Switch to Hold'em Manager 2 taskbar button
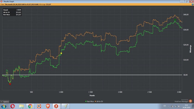 pyautogui.click(x=56, y=106)
